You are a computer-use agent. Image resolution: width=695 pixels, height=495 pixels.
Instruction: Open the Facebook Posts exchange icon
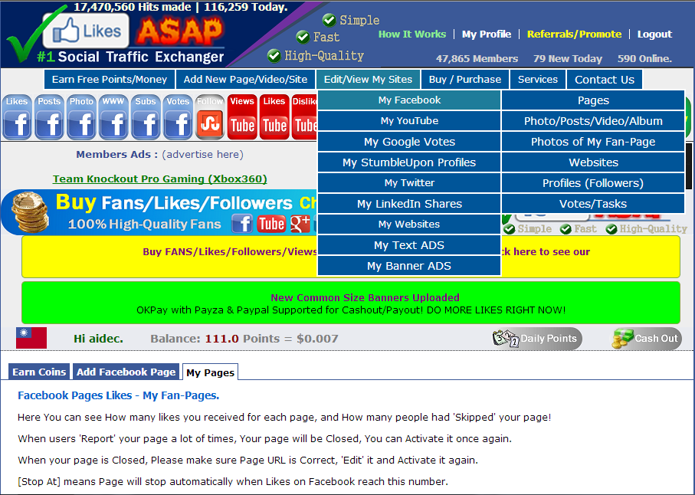click(x=49, y=117)
